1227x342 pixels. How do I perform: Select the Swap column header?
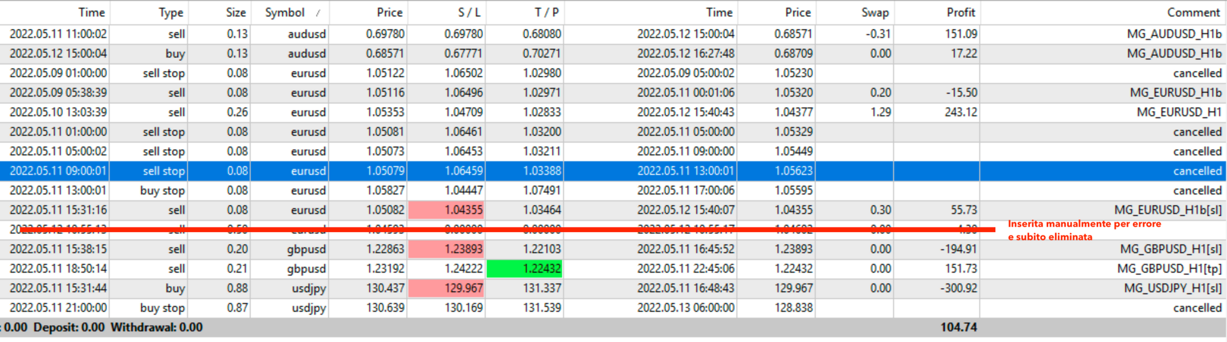pos(855,12)
